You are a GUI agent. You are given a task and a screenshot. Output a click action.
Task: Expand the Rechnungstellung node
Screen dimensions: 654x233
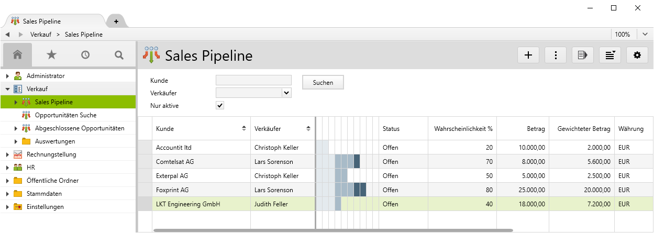pyautogui.click(x=7, y=154)
